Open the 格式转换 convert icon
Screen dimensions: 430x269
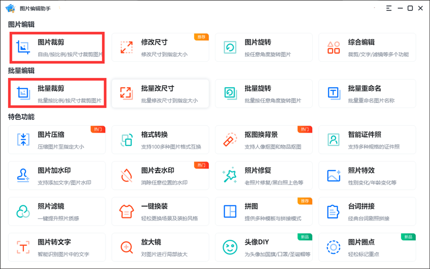[126, 140]
